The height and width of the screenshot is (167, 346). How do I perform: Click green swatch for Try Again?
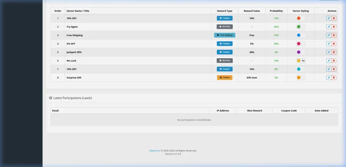298,27
